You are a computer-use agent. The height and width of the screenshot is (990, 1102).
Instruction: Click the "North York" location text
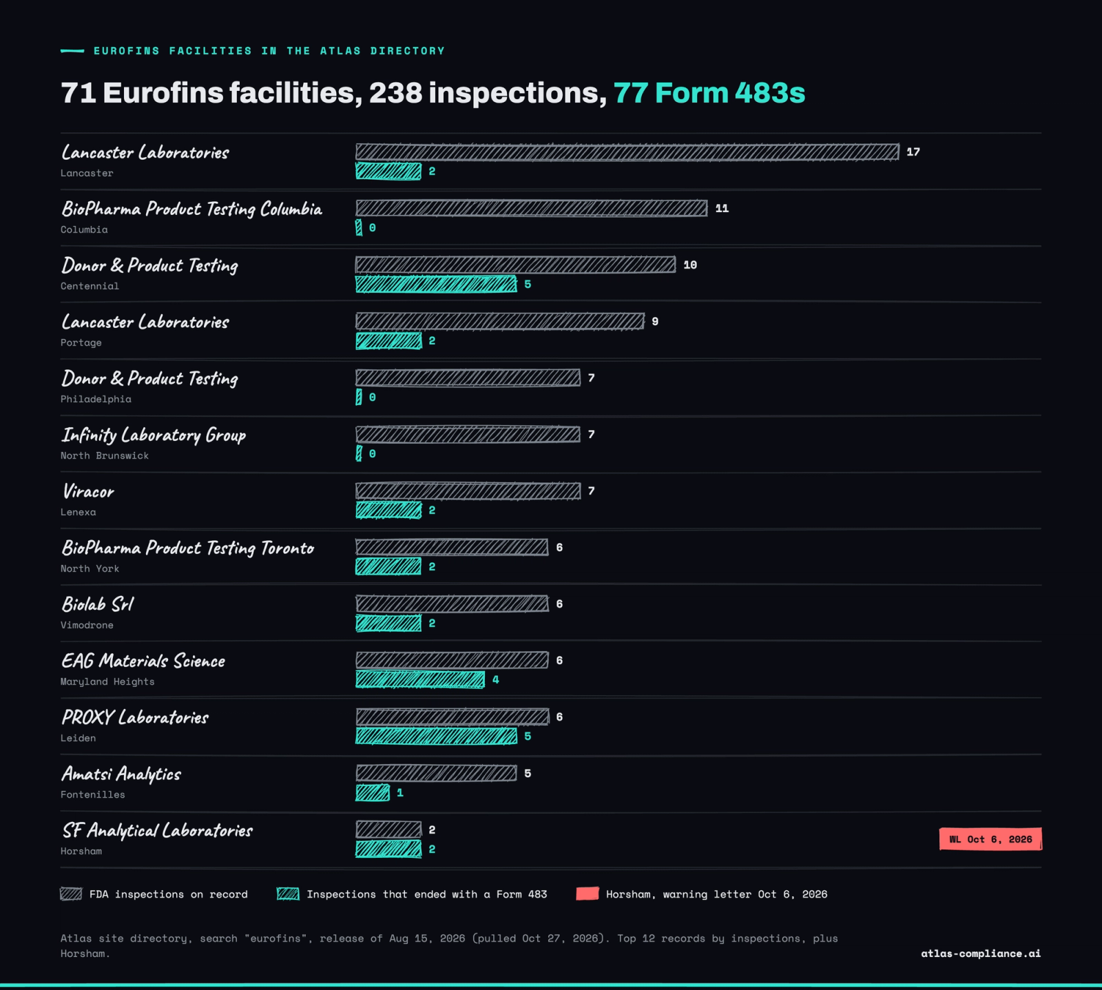pyautogui.click(x=90, y=568)
